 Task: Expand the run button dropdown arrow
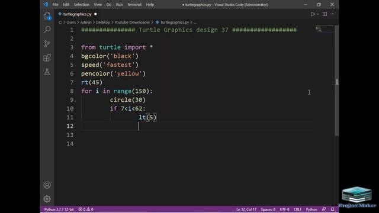pyautogui.click(x=318, y=14)
